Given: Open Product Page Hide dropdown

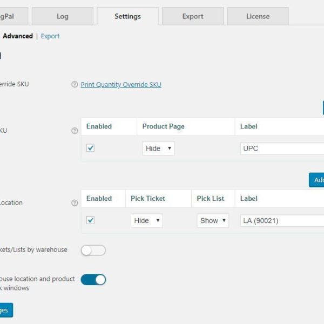Looking at the screenshot, I should 158,148.
